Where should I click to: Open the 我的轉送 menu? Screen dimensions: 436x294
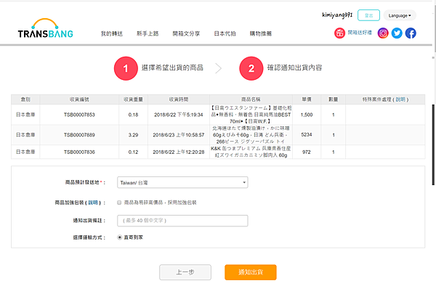tap(111, 33)
